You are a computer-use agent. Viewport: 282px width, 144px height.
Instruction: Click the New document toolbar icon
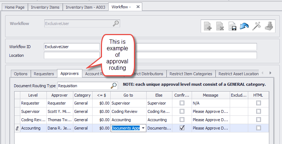click(x=208, y=26)
